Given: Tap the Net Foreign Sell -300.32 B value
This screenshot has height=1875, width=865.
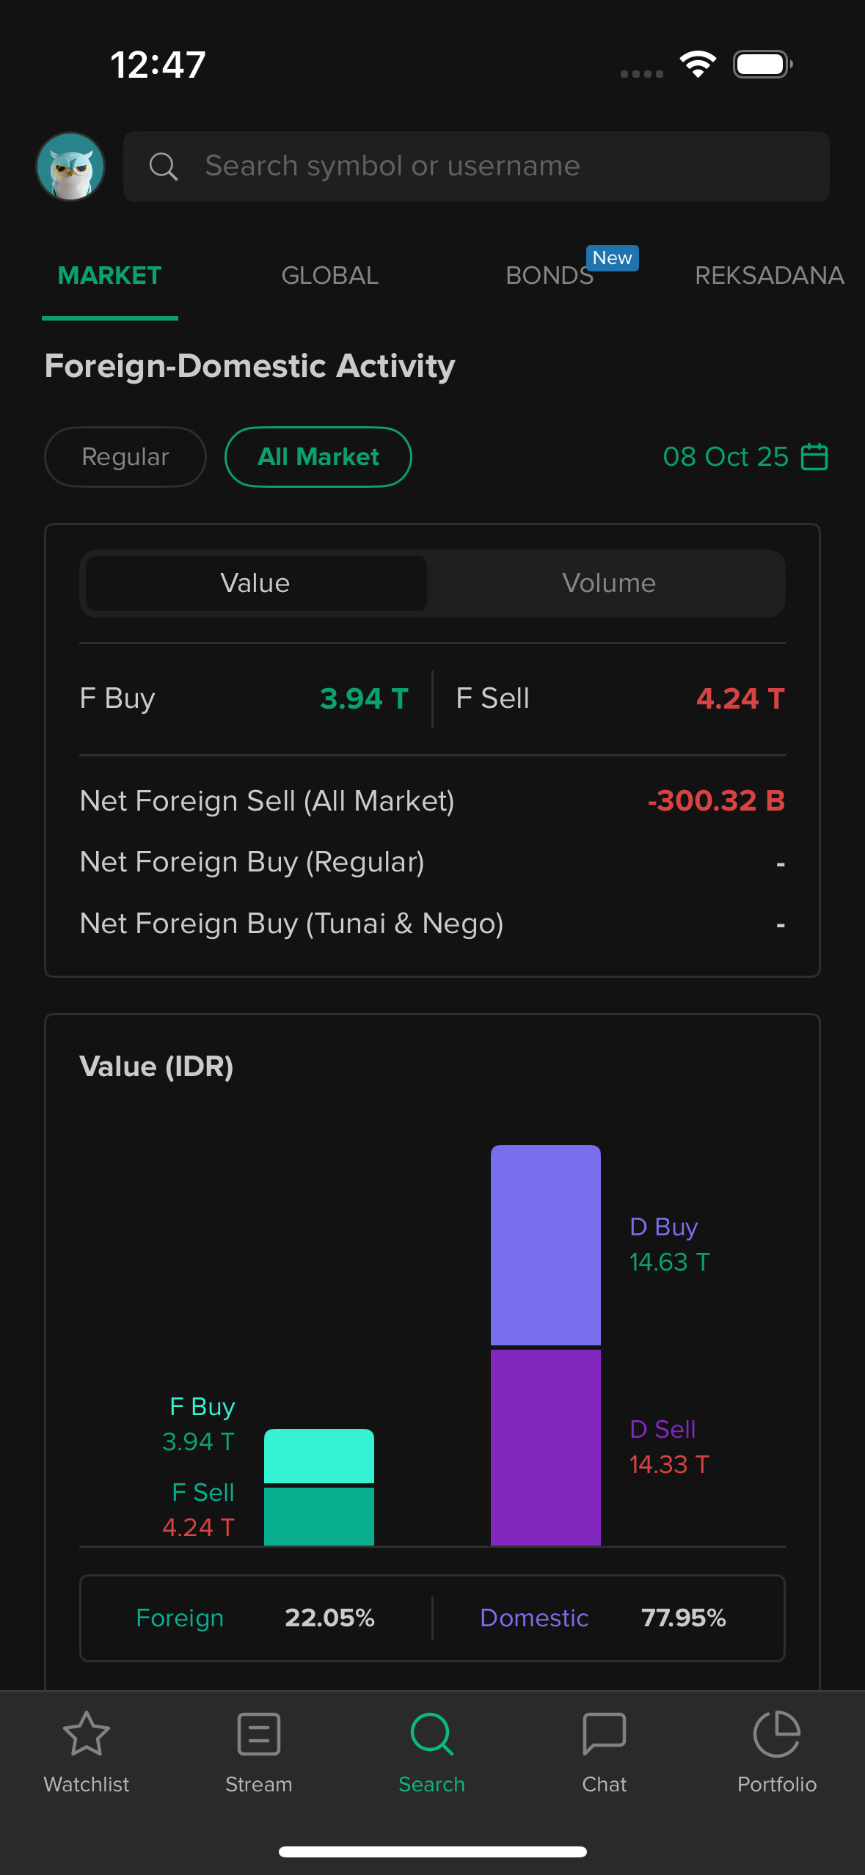Looking at the screenshot, I should point(716,801).
